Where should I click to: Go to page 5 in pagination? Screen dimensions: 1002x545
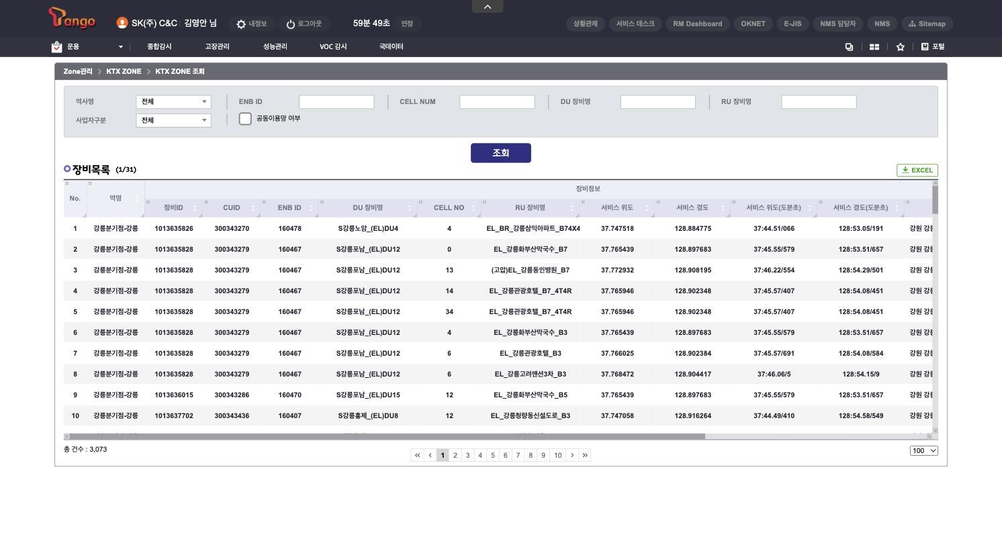tap(493, 455)
